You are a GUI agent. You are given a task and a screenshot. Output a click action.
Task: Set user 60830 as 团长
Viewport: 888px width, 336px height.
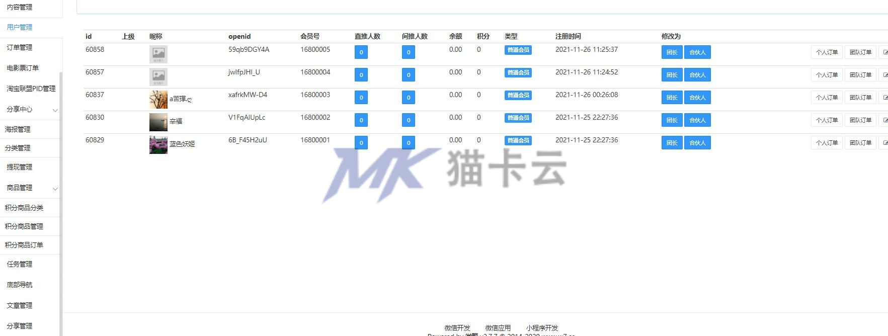[x=672, y=120]
